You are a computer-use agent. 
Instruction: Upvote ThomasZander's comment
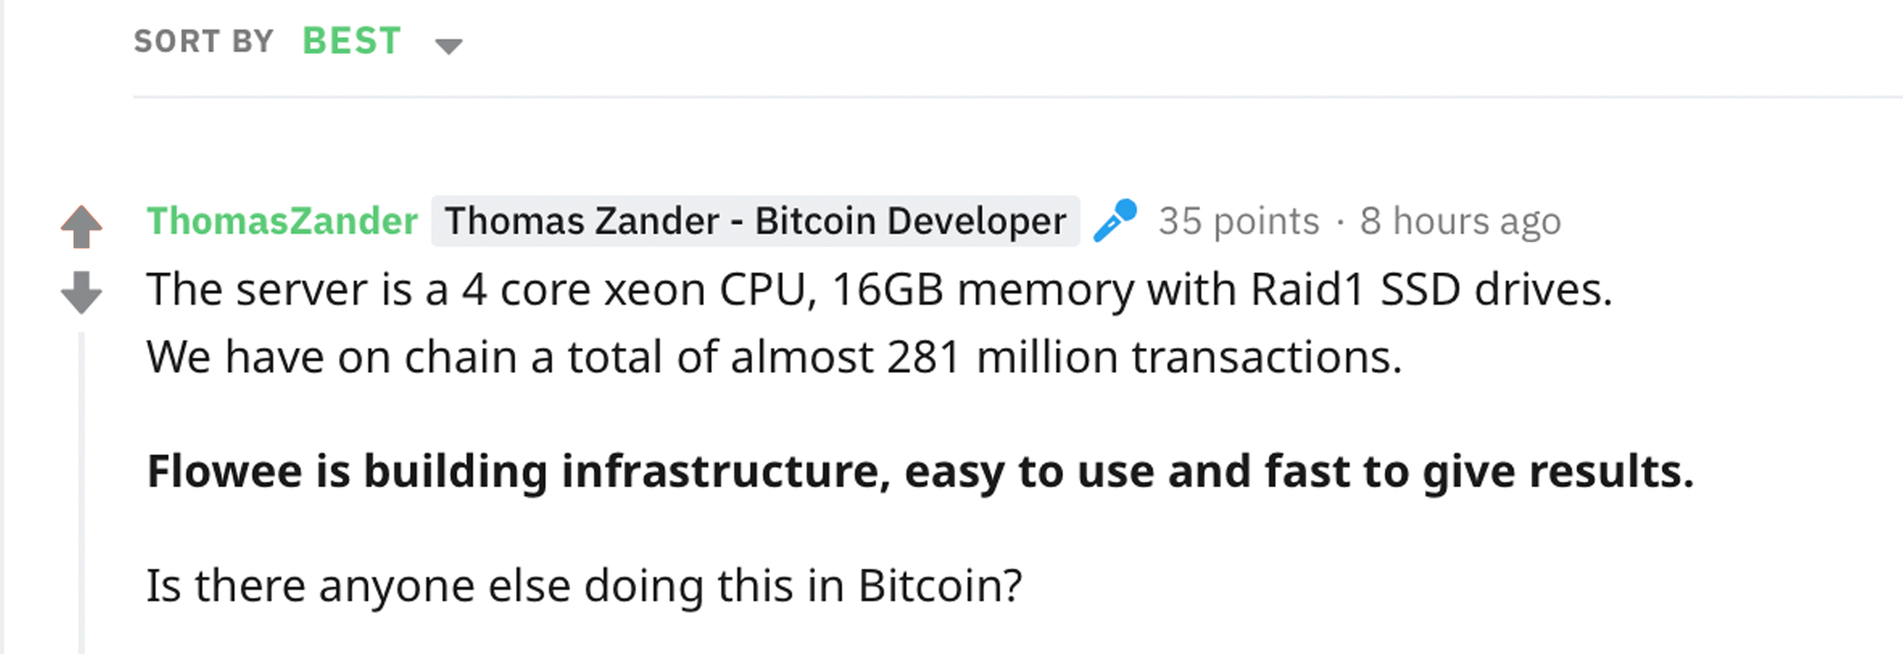[x=81, y=227]
